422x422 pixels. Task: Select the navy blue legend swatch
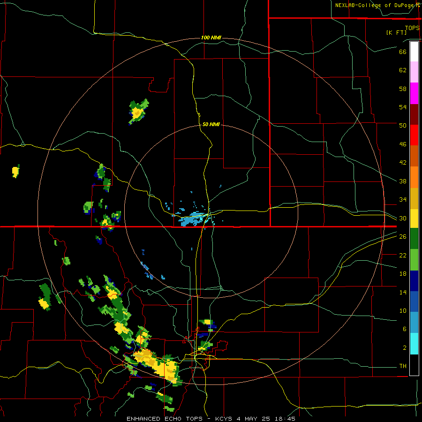414,281
